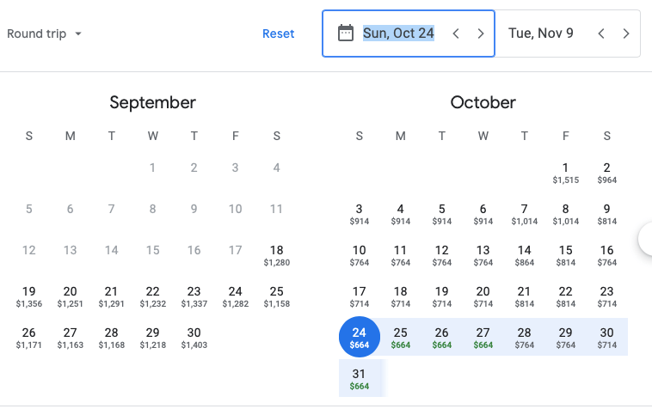Screen dimensions: 652x415
Task: Go to previous return date arrow
Action: pyautogui.click(x=601, y=34)
